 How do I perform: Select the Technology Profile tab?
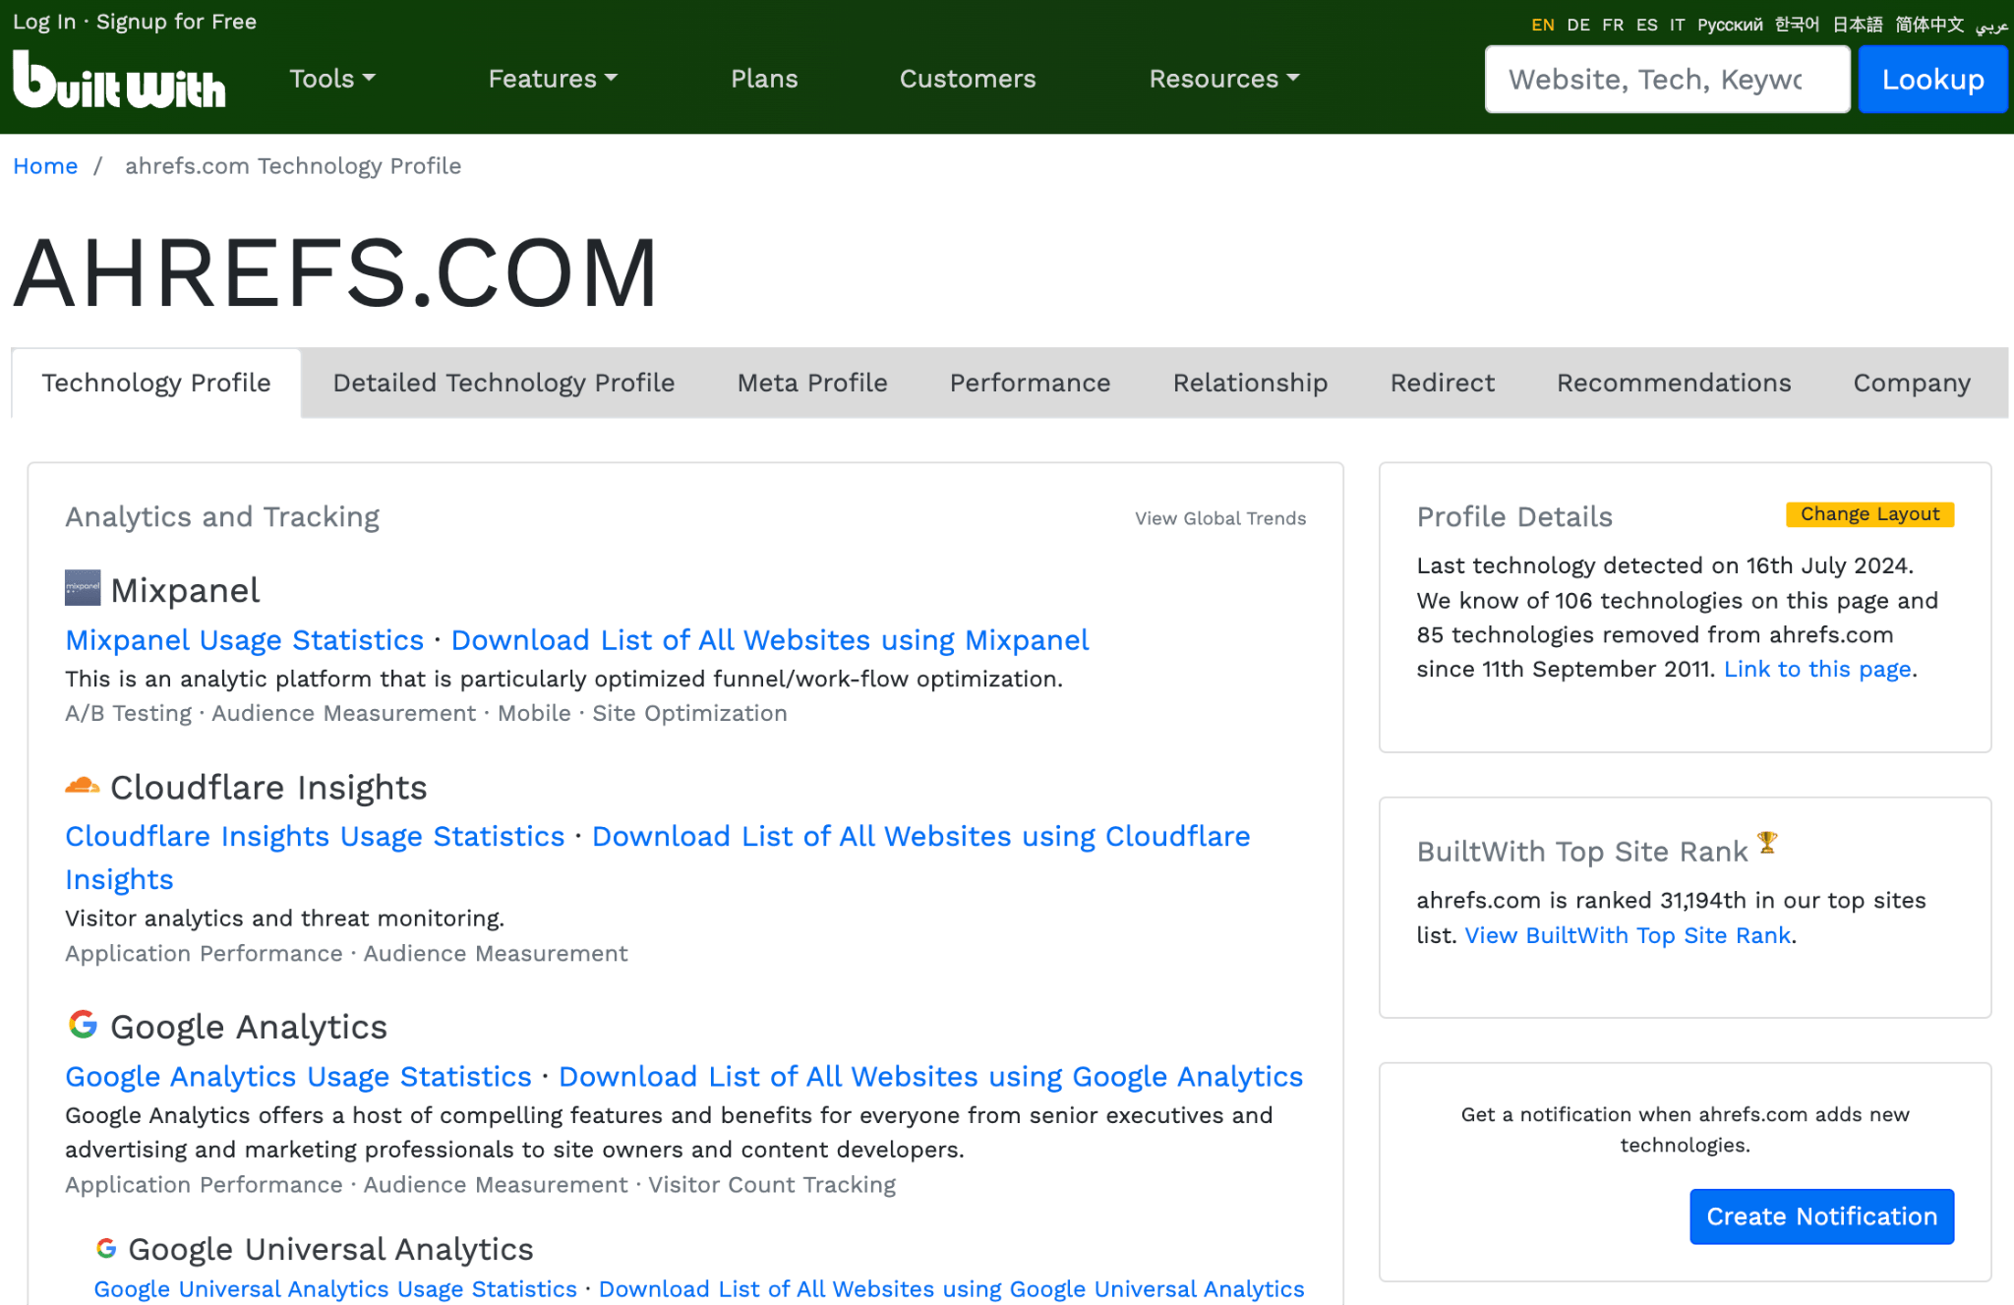pos(155,382)
